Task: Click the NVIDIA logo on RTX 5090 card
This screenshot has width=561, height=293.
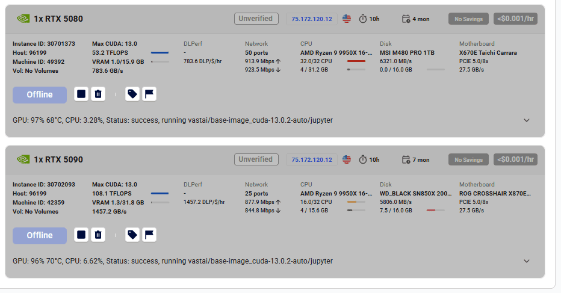Action: point(23,159)
